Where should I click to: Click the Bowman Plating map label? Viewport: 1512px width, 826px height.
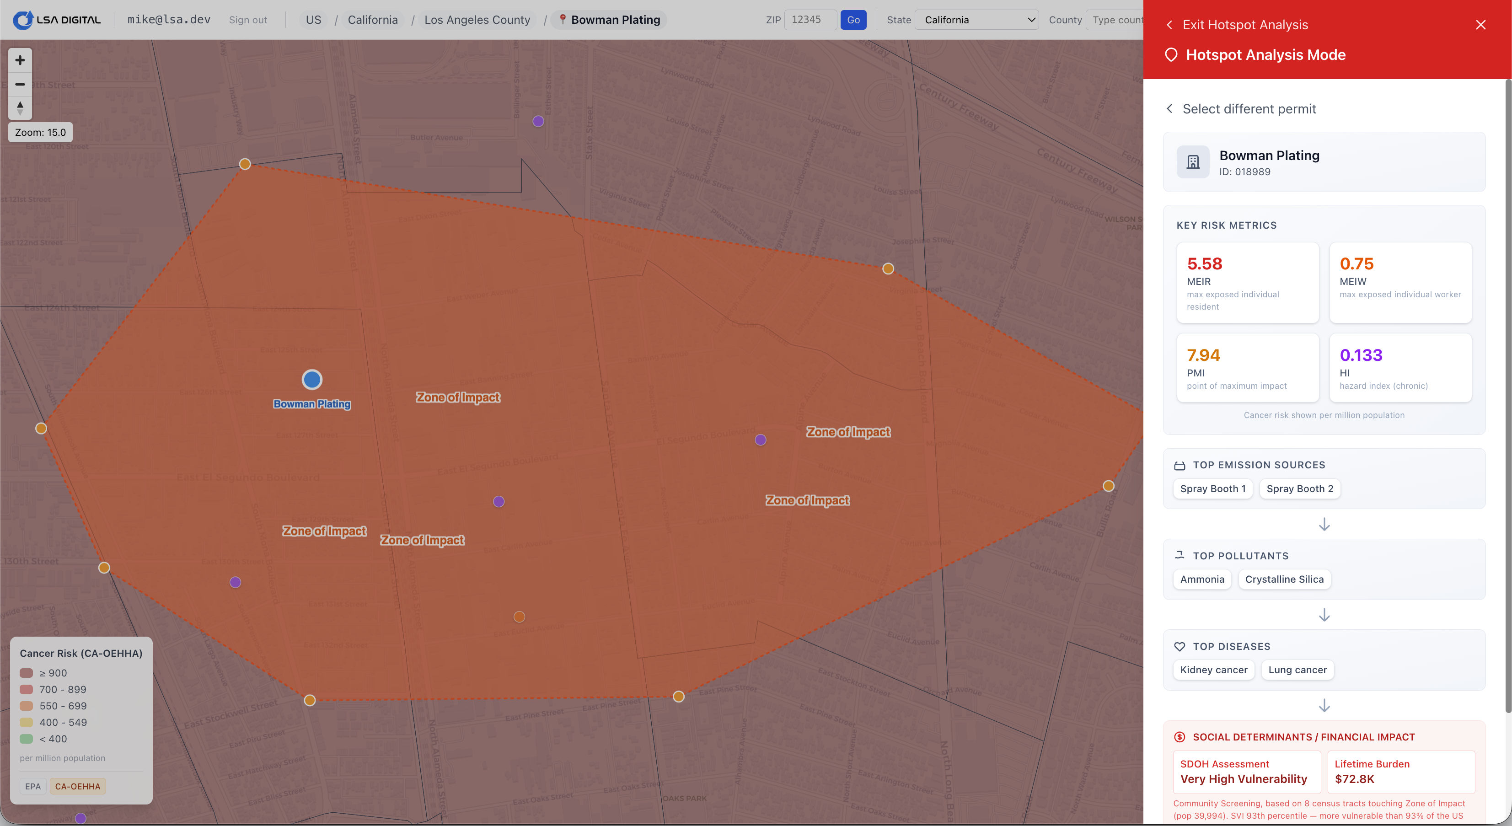(311, 404)
